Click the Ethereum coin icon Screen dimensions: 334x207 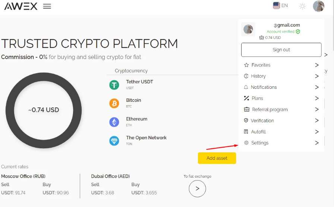(x=114, y=122)
